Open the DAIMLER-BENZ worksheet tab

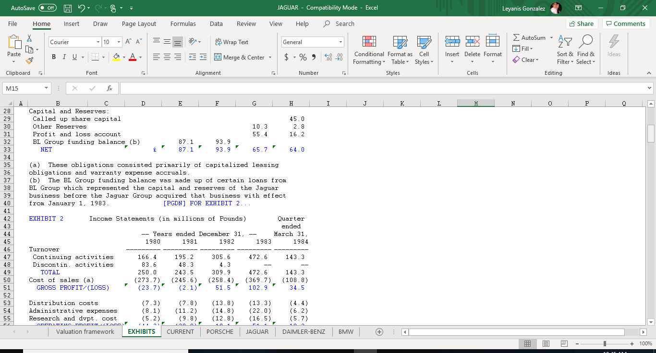point(304,331)
